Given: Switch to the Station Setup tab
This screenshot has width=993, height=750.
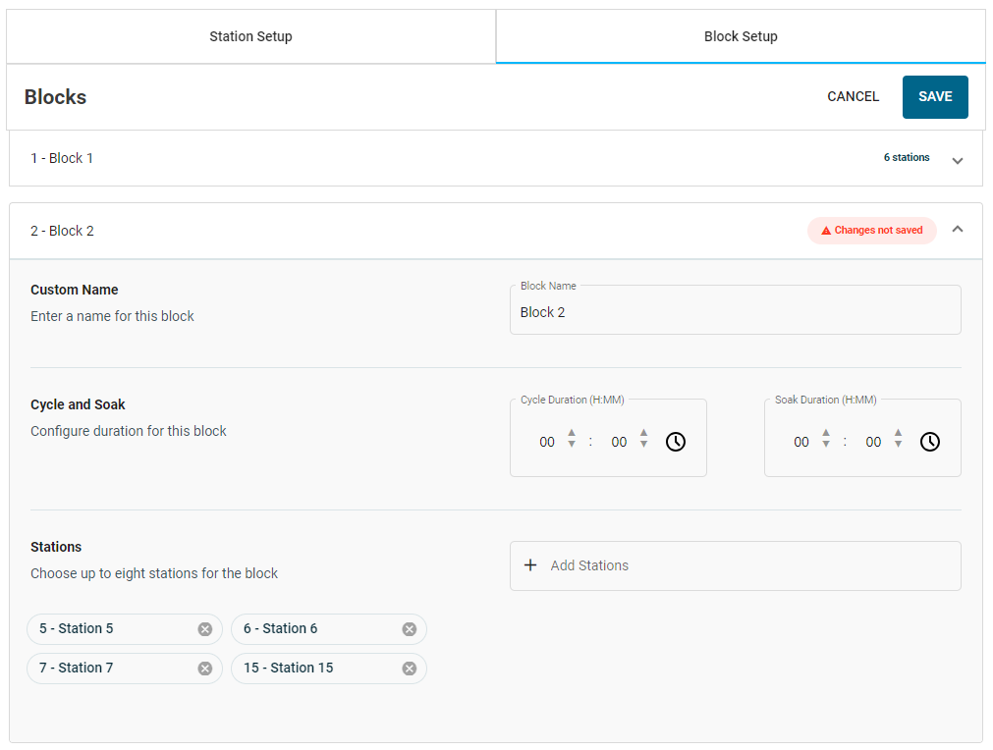Looking at the screenshot, I should point(250,36).
